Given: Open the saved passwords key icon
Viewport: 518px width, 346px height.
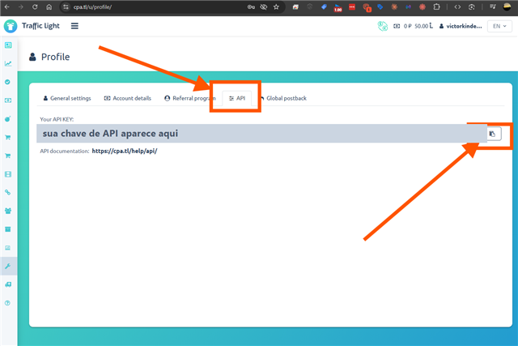Looking at the screenshot, I should [x=251, y=7].
